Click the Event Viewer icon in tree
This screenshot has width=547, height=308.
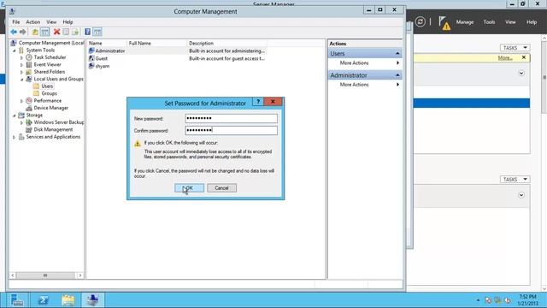click(29, 65)
